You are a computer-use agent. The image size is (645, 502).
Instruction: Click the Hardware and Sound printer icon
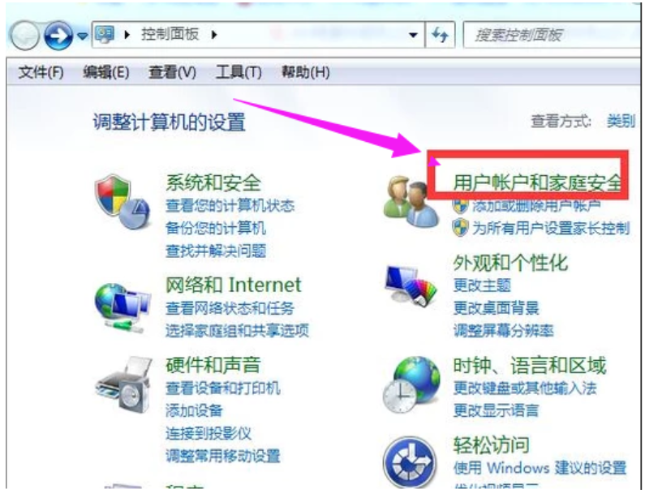pyautogui.click(x=123, y=385)
